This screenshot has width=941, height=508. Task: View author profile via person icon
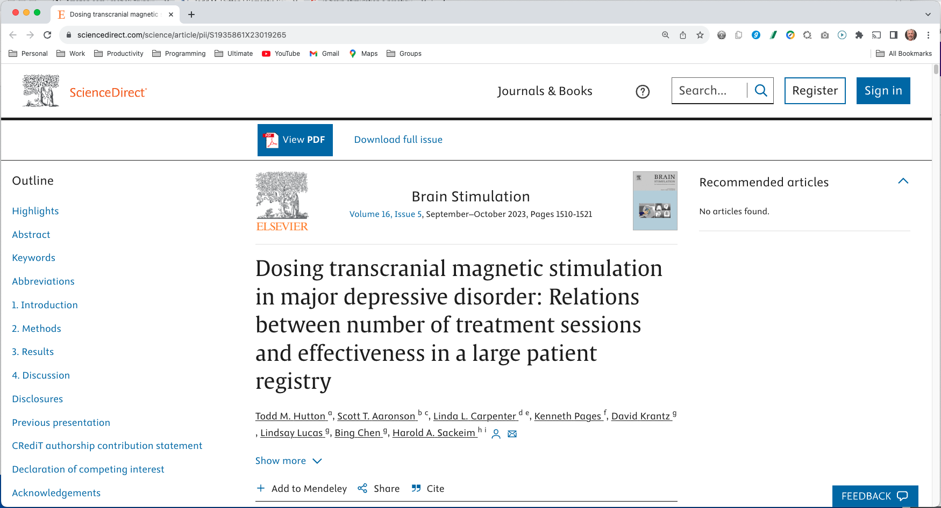pyautogui.click(x=496, y=433)
